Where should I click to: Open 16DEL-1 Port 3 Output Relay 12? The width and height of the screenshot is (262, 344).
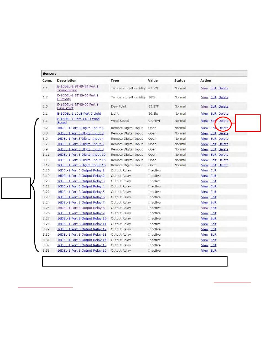click(82, 229)
